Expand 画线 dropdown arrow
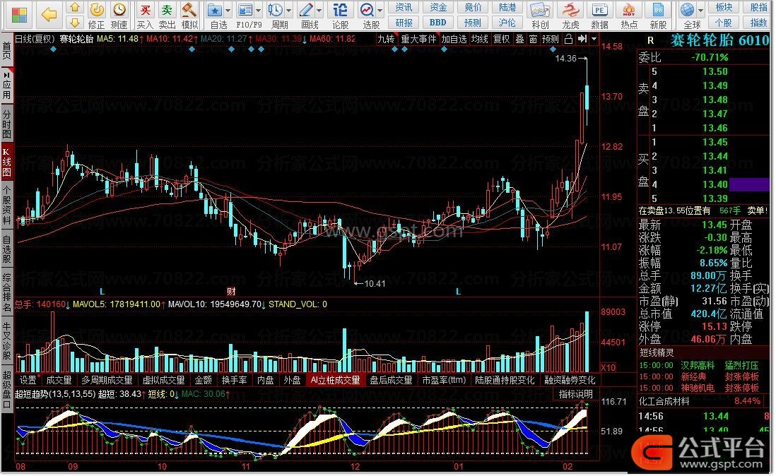The image size is (776, 476). pyautogui.click(x=319, y=11)
